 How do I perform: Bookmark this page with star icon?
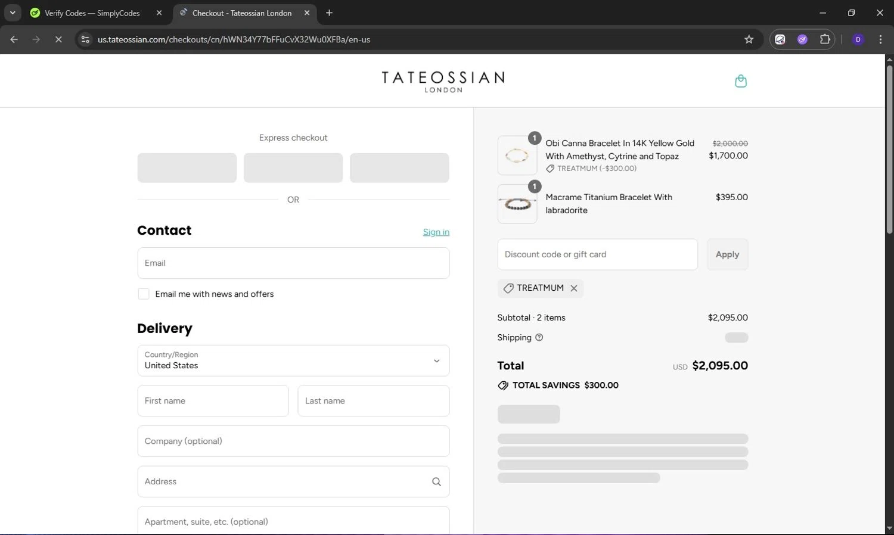pos(749,39)
